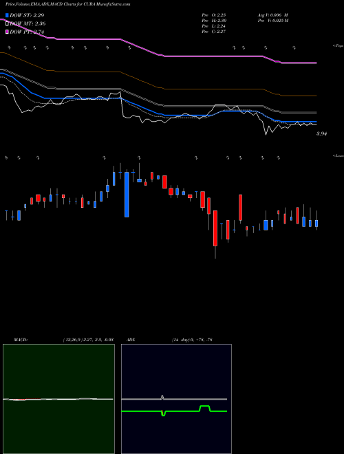This screenshot has height=454, width=344.
Task: Click the chart title mentioning ManafaSutra.com
Action: [x=67, y=4]
